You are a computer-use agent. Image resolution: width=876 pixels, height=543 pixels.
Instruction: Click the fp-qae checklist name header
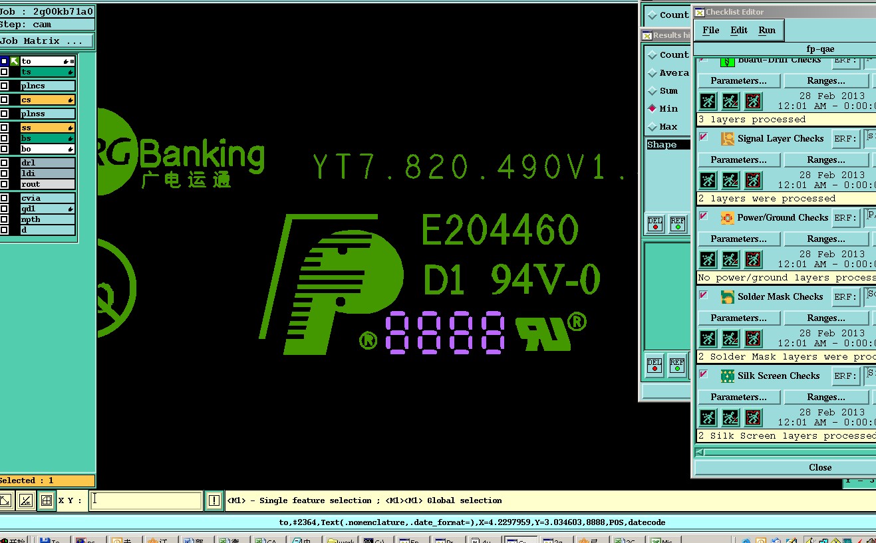point(786,49)
